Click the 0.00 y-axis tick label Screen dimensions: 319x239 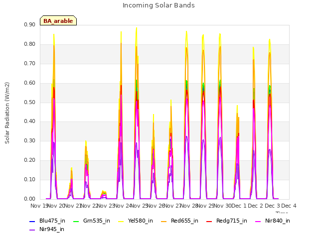[30, 199]
